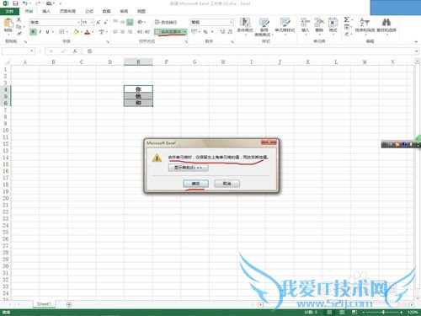Switch to the Insert ribbon tab

tap(46, 11)
